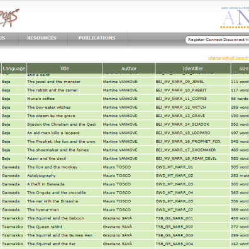Click the chanard@vjf.cnrs.fr email link

click(228, 58)
